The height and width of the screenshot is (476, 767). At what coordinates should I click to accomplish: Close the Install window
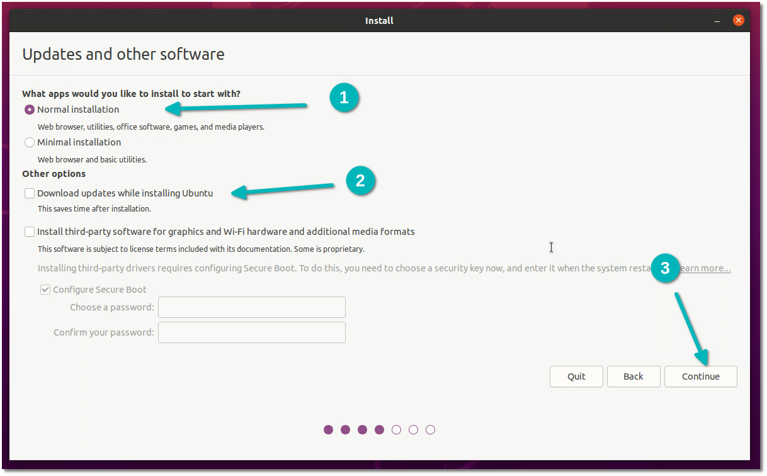coord(738,20)
